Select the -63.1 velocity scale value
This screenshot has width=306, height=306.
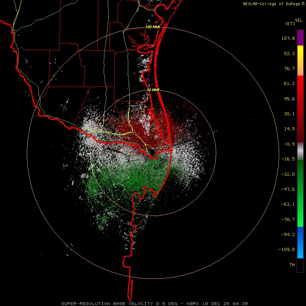click(x=288, y=204)
